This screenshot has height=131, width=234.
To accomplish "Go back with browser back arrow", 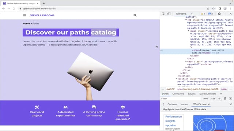I will tap(4, 9).
